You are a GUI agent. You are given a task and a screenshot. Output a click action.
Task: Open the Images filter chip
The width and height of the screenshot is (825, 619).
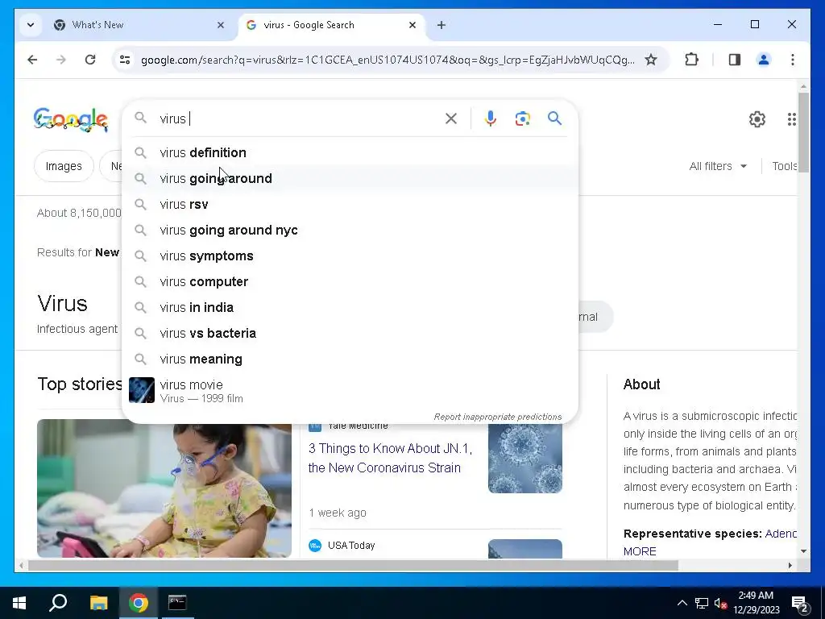64,166
